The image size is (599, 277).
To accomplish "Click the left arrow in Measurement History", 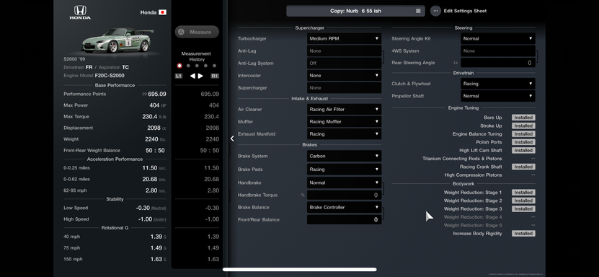I will pyautogui.click(x=193, y=76).
